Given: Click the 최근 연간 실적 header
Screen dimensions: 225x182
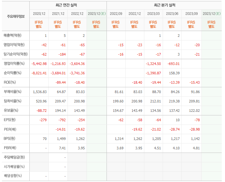Looking at the screenshot, I should (66, 5).
